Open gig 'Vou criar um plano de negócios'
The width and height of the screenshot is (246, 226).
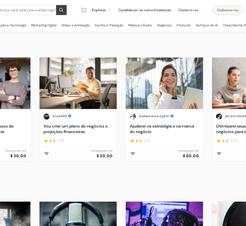(x=76, y=129)
